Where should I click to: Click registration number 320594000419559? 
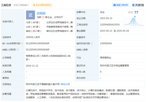[x=110, y=25]
